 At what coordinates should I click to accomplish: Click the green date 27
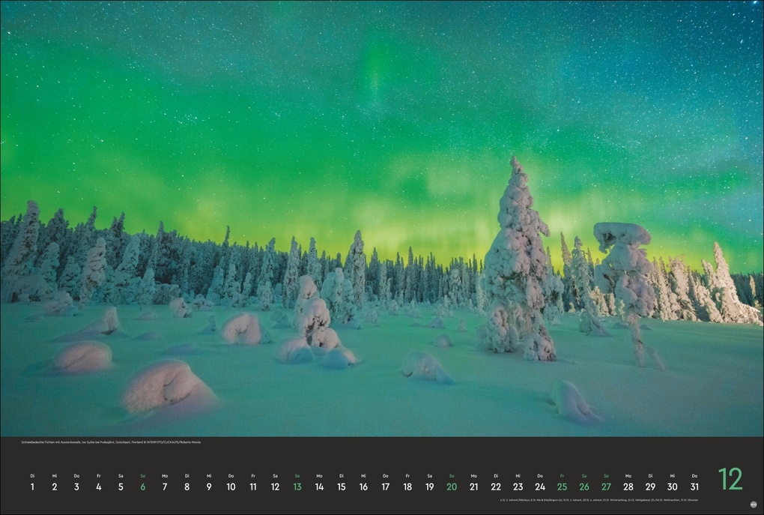tap(606, 487)
